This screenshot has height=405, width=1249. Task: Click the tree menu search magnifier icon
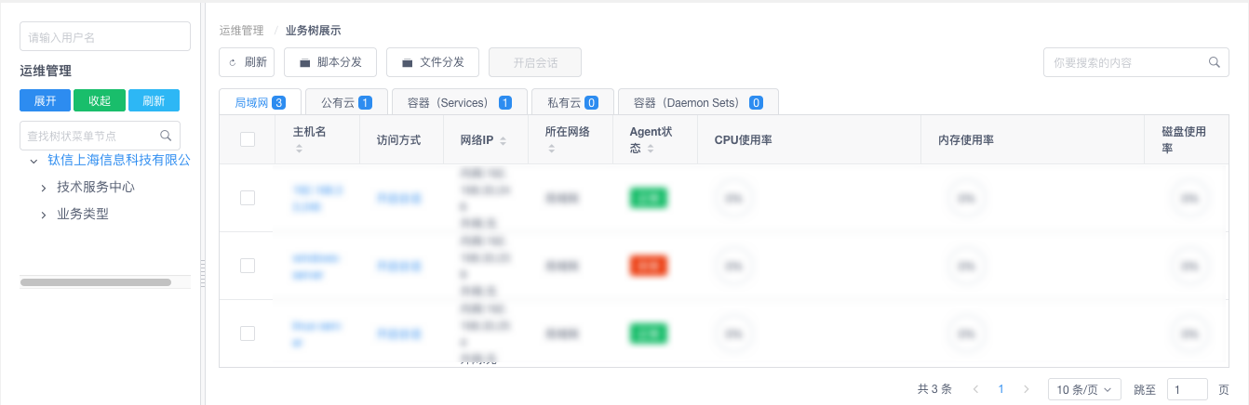[166, 136]
